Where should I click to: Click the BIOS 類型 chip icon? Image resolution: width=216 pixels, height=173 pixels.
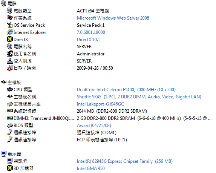click(10, 126)
